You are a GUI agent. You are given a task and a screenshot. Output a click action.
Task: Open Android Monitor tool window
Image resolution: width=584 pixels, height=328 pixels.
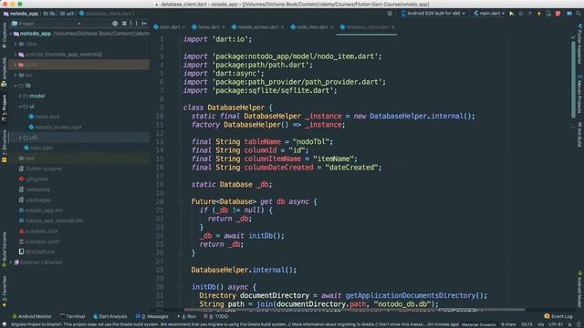[x=32, y=316]
